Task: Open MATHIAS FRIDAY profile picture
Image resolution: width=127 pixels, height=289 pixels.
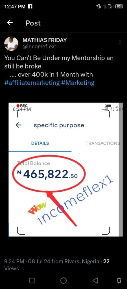Action: pos(11,44)
